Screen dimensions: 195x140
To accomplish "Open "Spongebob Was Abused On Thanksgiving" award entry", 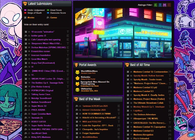I will click(95, 83).
